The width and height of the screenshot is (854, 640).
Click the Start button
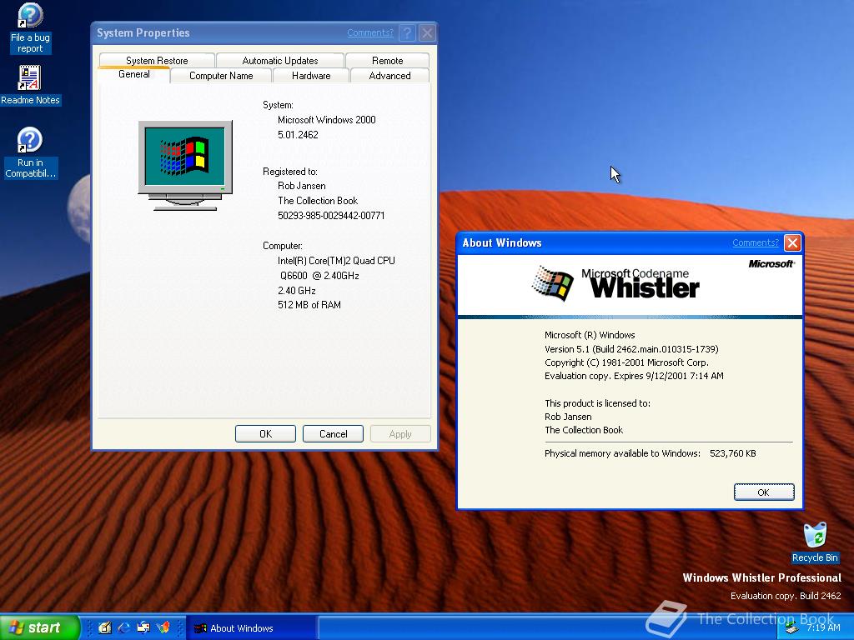click(40, 627)
